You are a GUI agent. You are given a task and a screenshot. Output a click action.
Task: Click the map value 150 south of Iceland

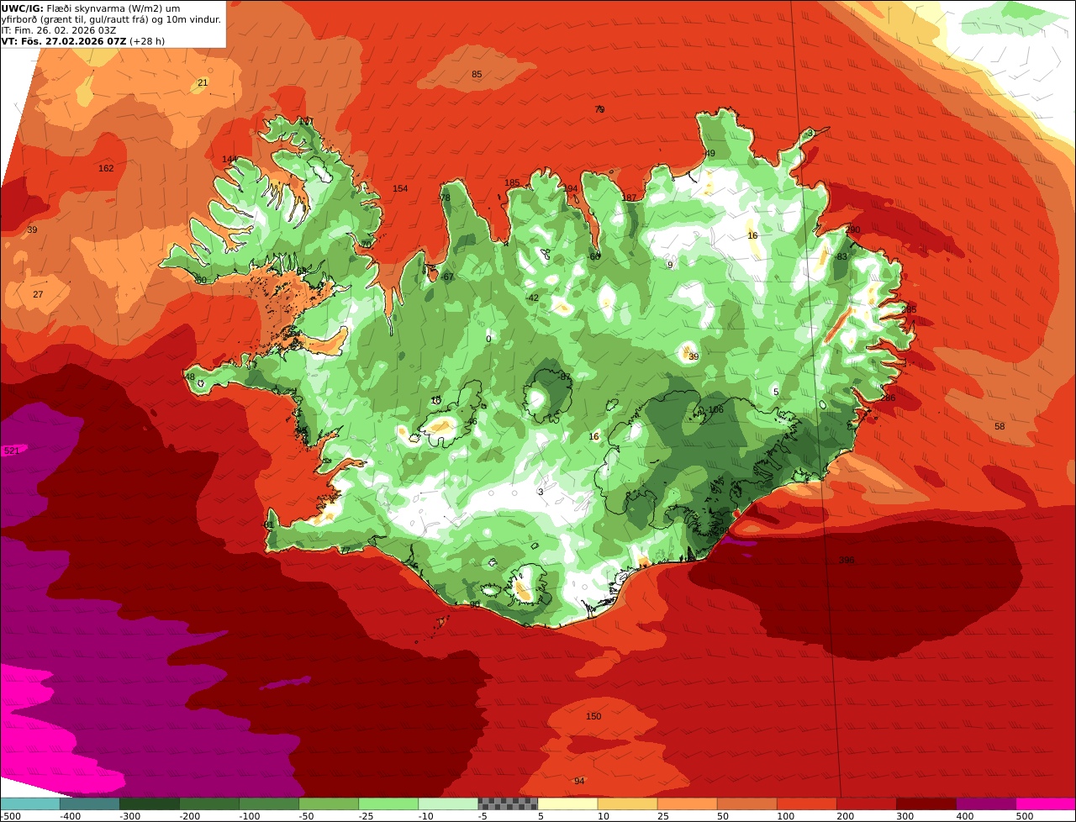click(x=593, y=716)
